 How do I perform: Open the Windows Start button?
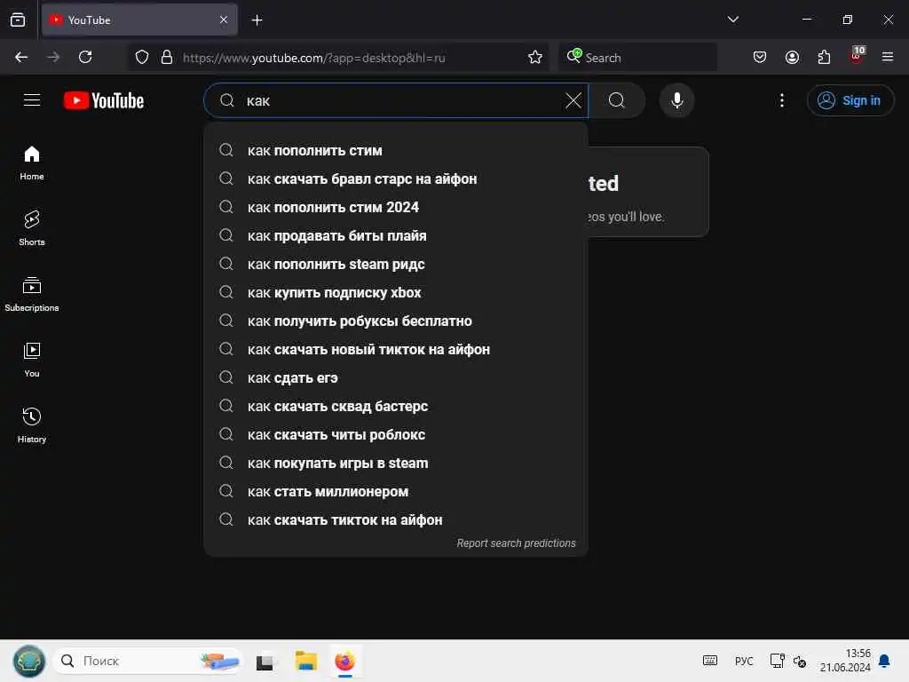29,661
